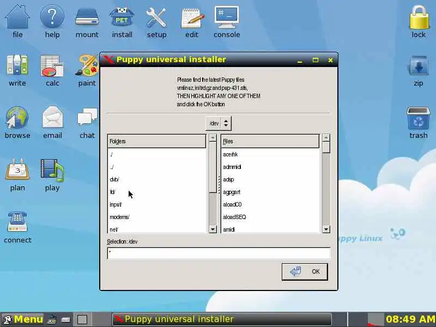Select the amidi file
This screenshot has width=436, height=327.
tap(270, 229)
